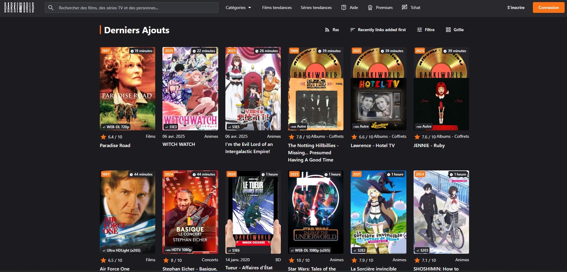Click JENNIE - Ruby title

(429, 146)
